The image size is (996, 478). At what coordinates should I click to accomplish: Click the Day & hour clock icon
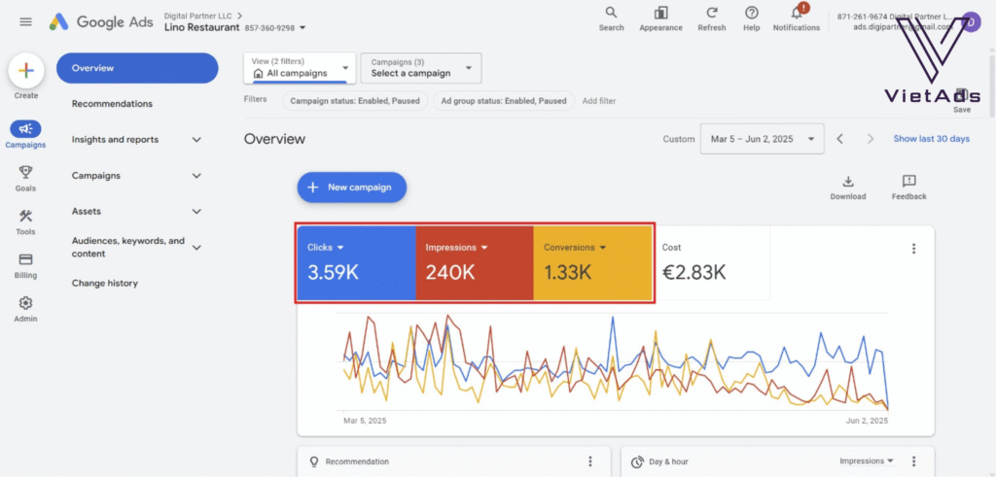click(x=637, y=462)
